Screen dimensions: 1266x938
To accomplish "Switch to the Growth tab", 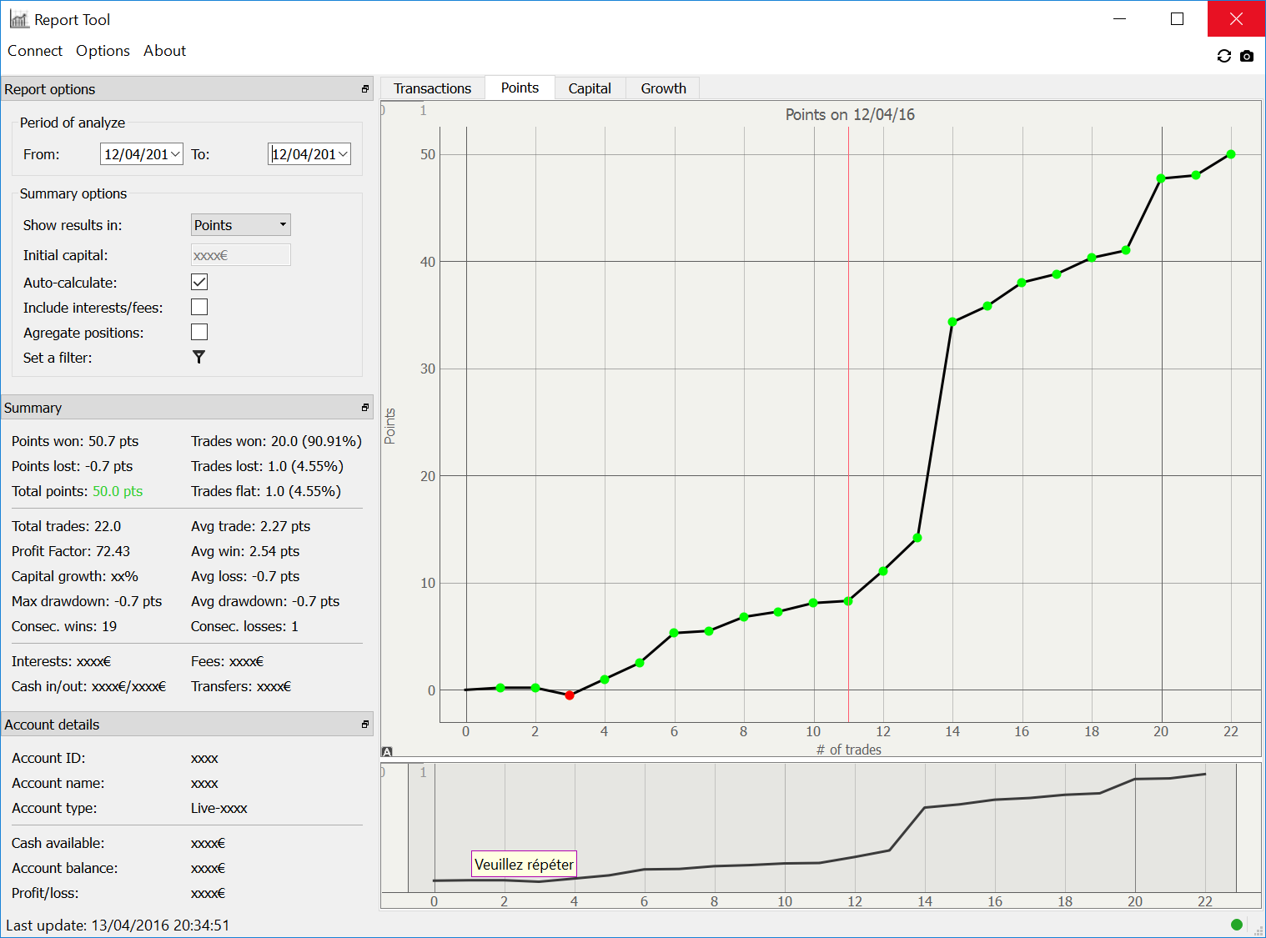I will [663, 88].
